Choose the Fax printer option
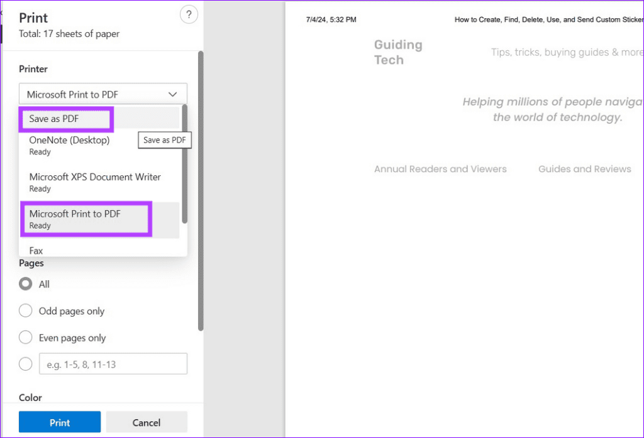The image size is (644, 438). tap(36, 250)
